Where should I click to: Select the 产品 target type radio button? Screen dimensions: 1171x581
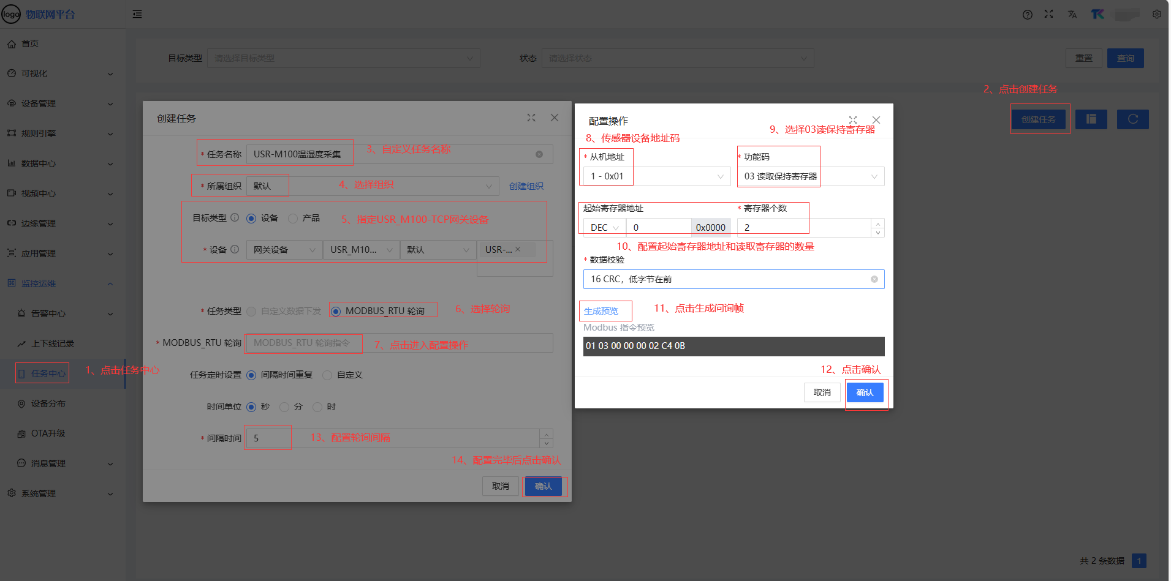293,219
